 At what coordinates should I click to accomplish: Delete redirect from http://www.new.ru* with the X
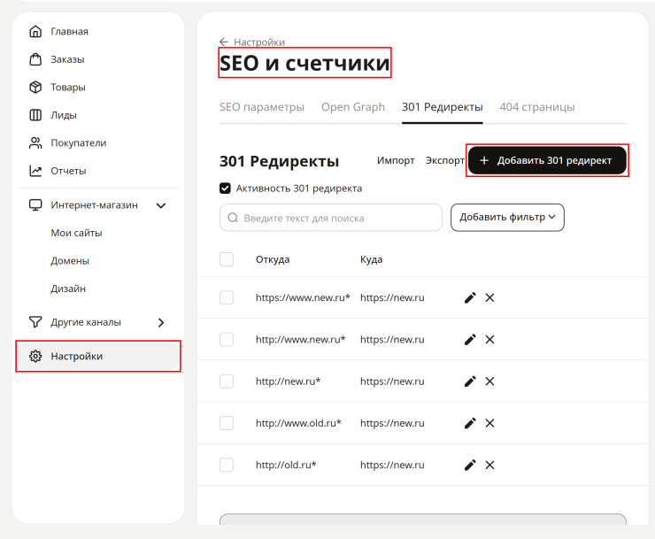[489, 339]
